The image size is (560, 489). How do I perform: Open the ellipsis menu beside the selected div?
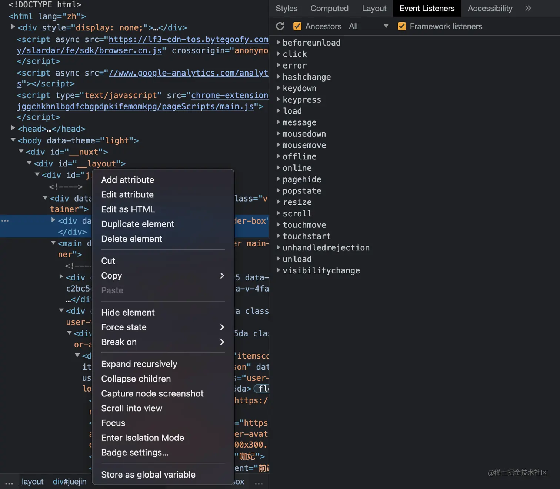coord(5,221)
